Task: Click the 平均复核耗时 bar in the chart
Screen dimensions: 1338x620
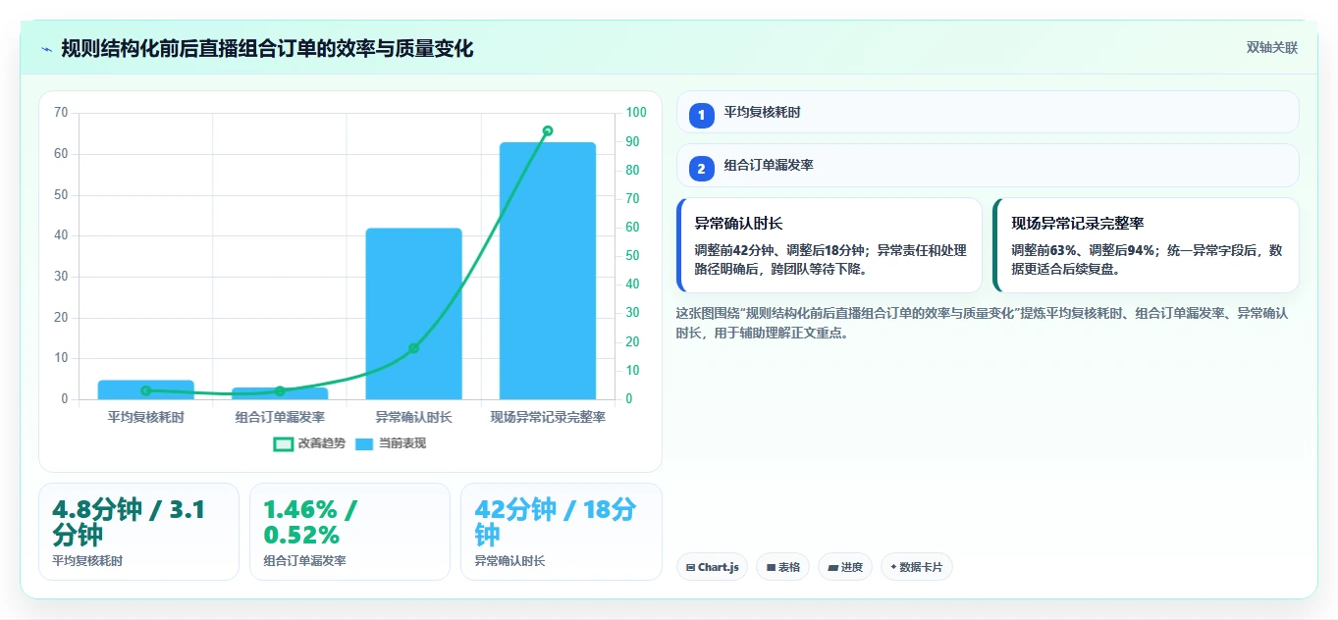Action: click(145, 389)
